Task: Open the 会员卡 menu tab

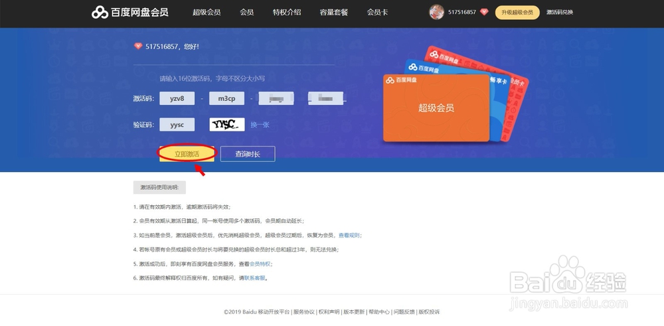Action: pos(377,12)
